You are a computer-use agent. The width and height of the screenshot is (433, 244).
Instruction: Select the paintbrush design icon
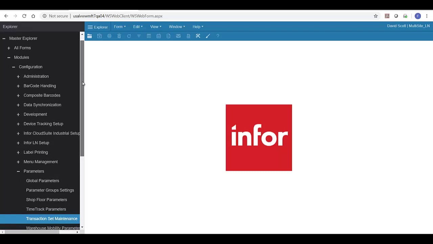coord(208,36)
